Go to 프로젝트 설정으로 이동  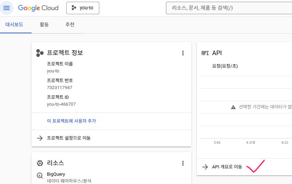(x=69, y=138)
